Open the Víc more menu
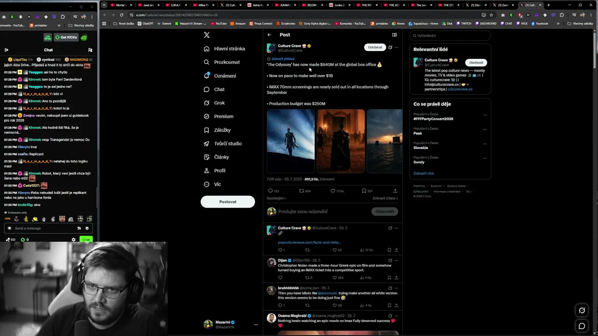 click(213, 184)
